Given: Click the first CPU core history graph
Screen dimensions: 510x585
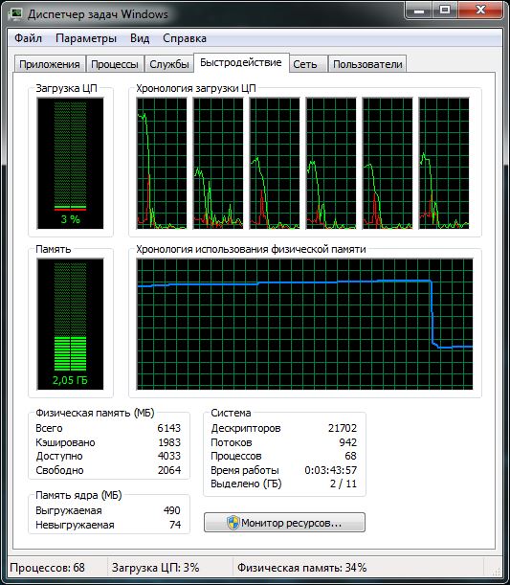Looking at the screenshot, I should coord(162,163).
